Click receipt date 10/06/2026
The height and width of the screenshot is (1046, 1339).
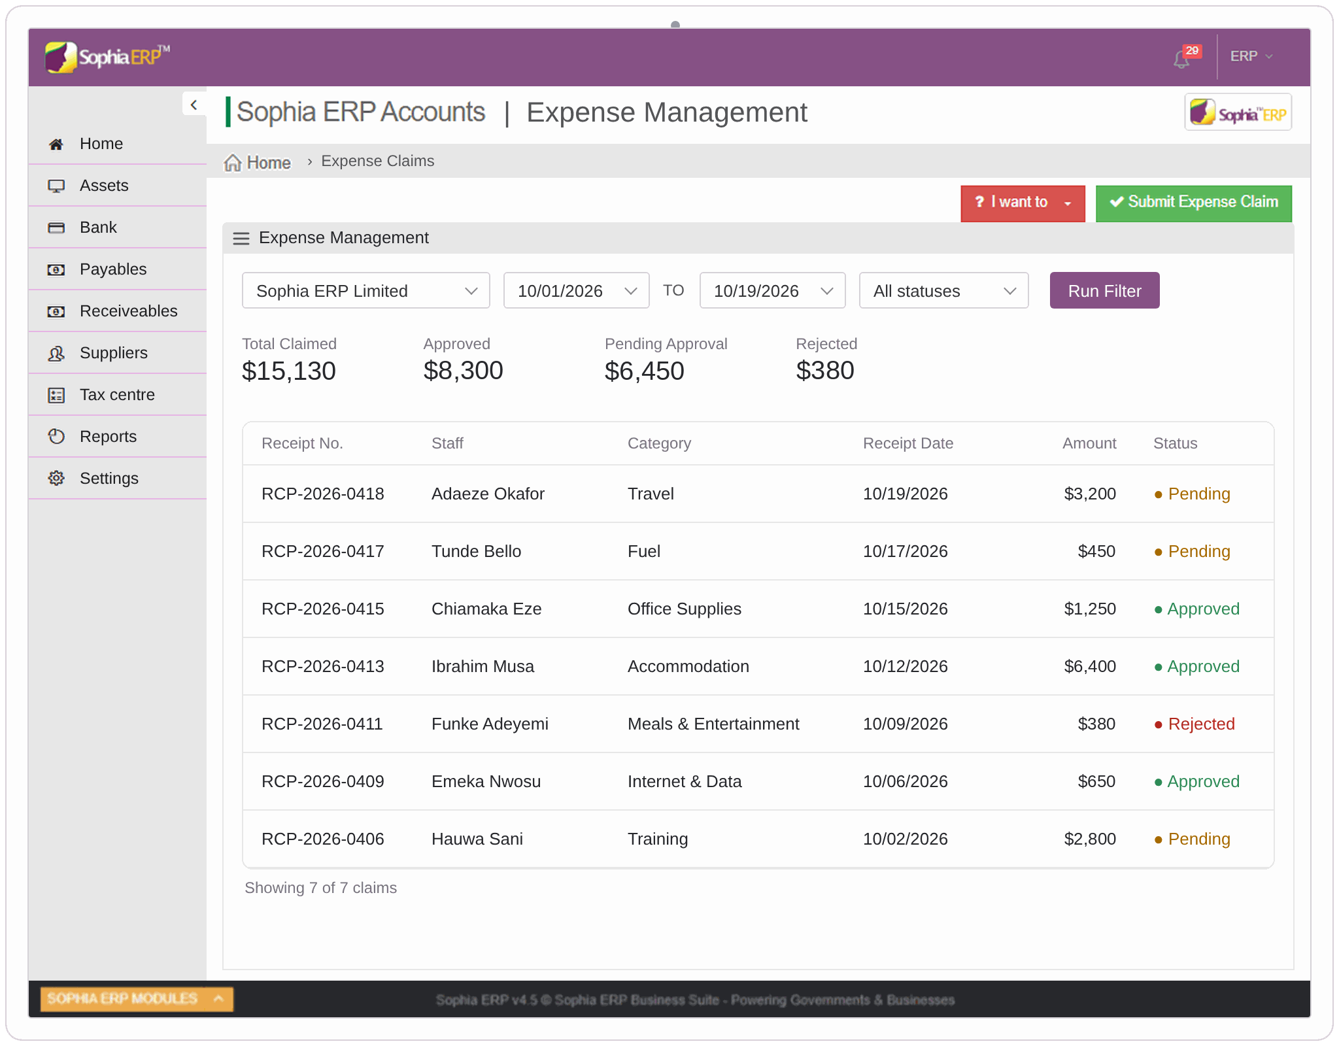click(906, 781)
